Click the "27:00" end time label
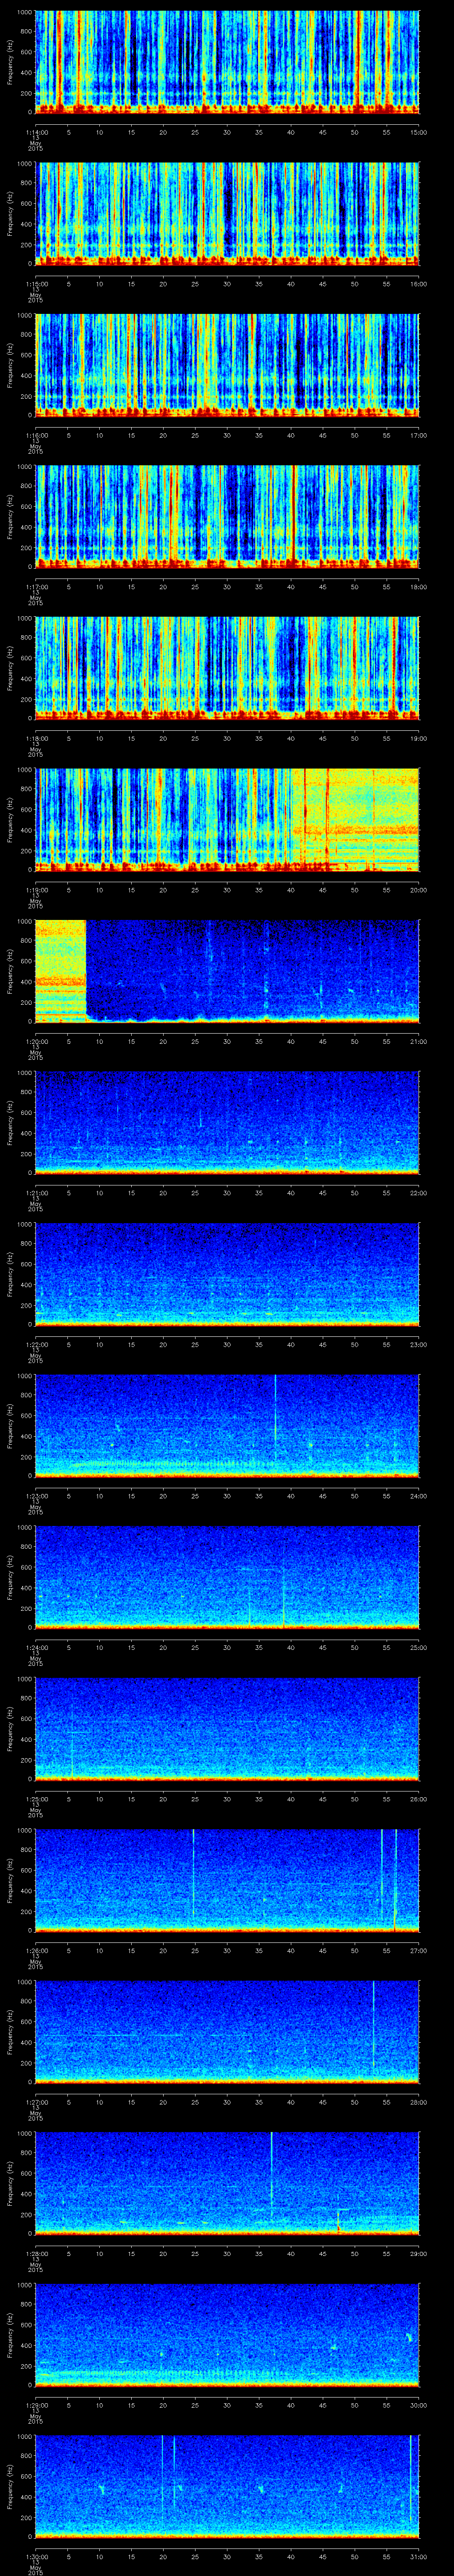Viewport: 454px width, 2576px height. point(419,1950)
